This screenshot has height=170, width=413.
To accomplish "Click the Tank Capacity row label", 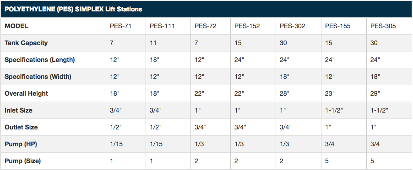I will 26,43.
